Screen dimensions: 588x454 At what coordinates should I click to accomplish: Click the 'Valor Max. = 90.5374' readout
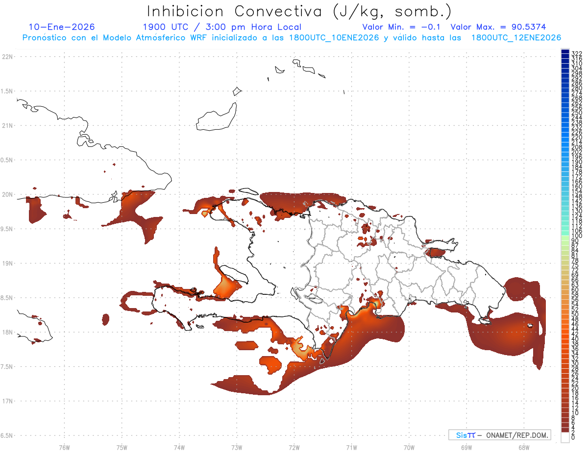pyautogui.click(x=498, y=27)
